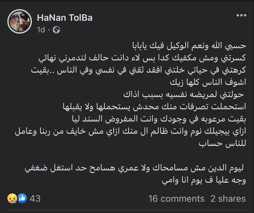This screenshot has height=213, width=254.
Task: Click the last post line starting with وجه عليا
Action: point(204,181)
